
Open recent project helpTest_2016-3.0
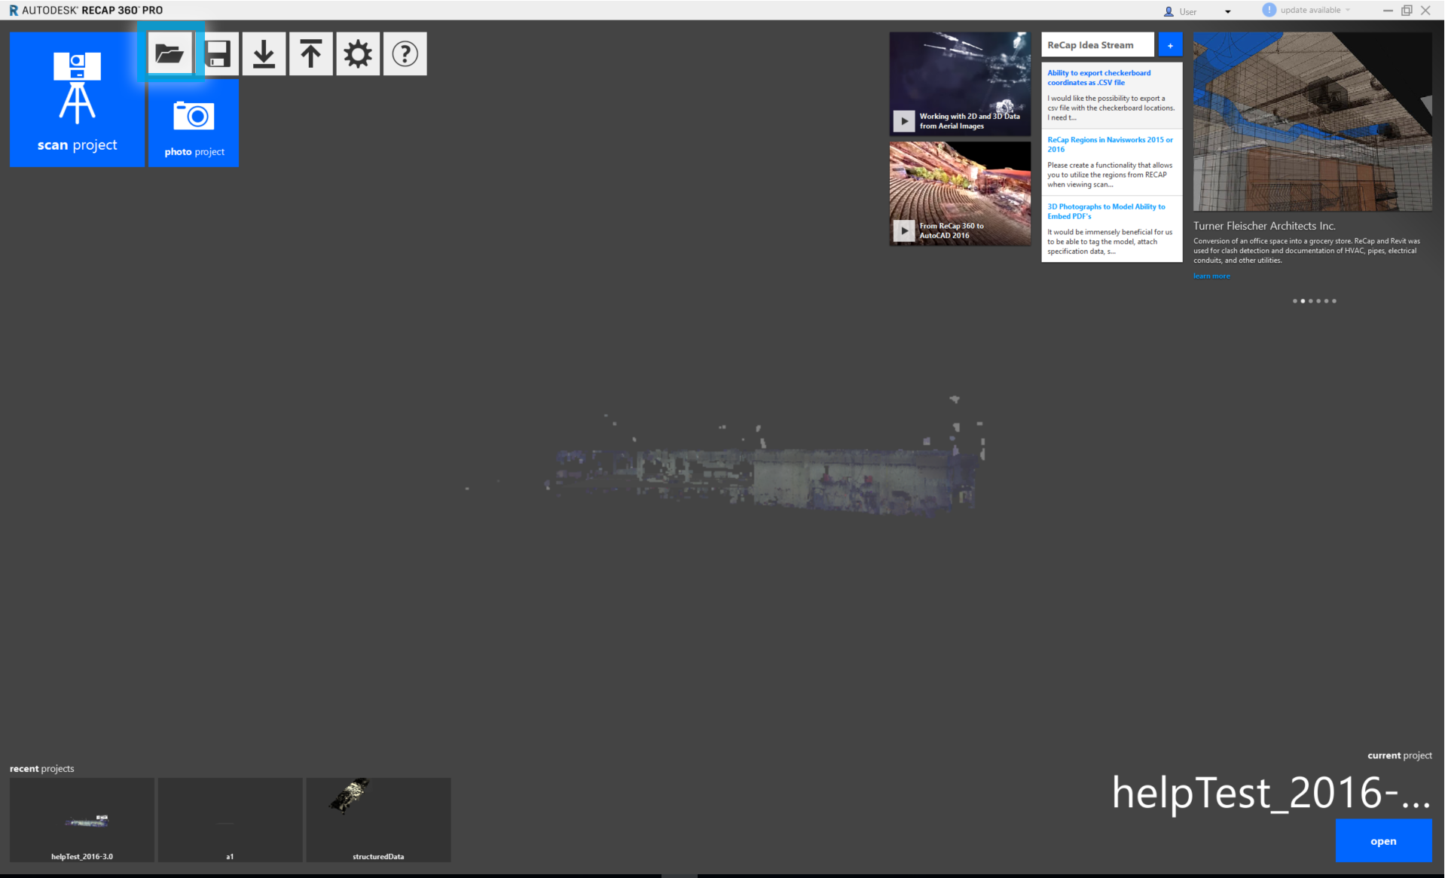[x=82, y=820]
